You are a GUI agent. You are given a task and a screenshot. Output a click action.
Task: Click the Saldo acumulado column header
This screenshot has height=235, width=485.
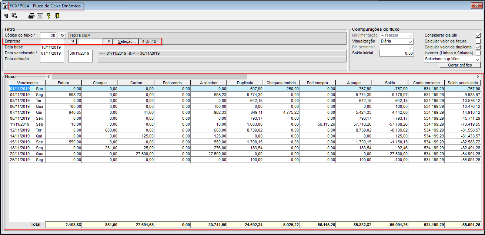pyautogui.click(x=463, y=83)
